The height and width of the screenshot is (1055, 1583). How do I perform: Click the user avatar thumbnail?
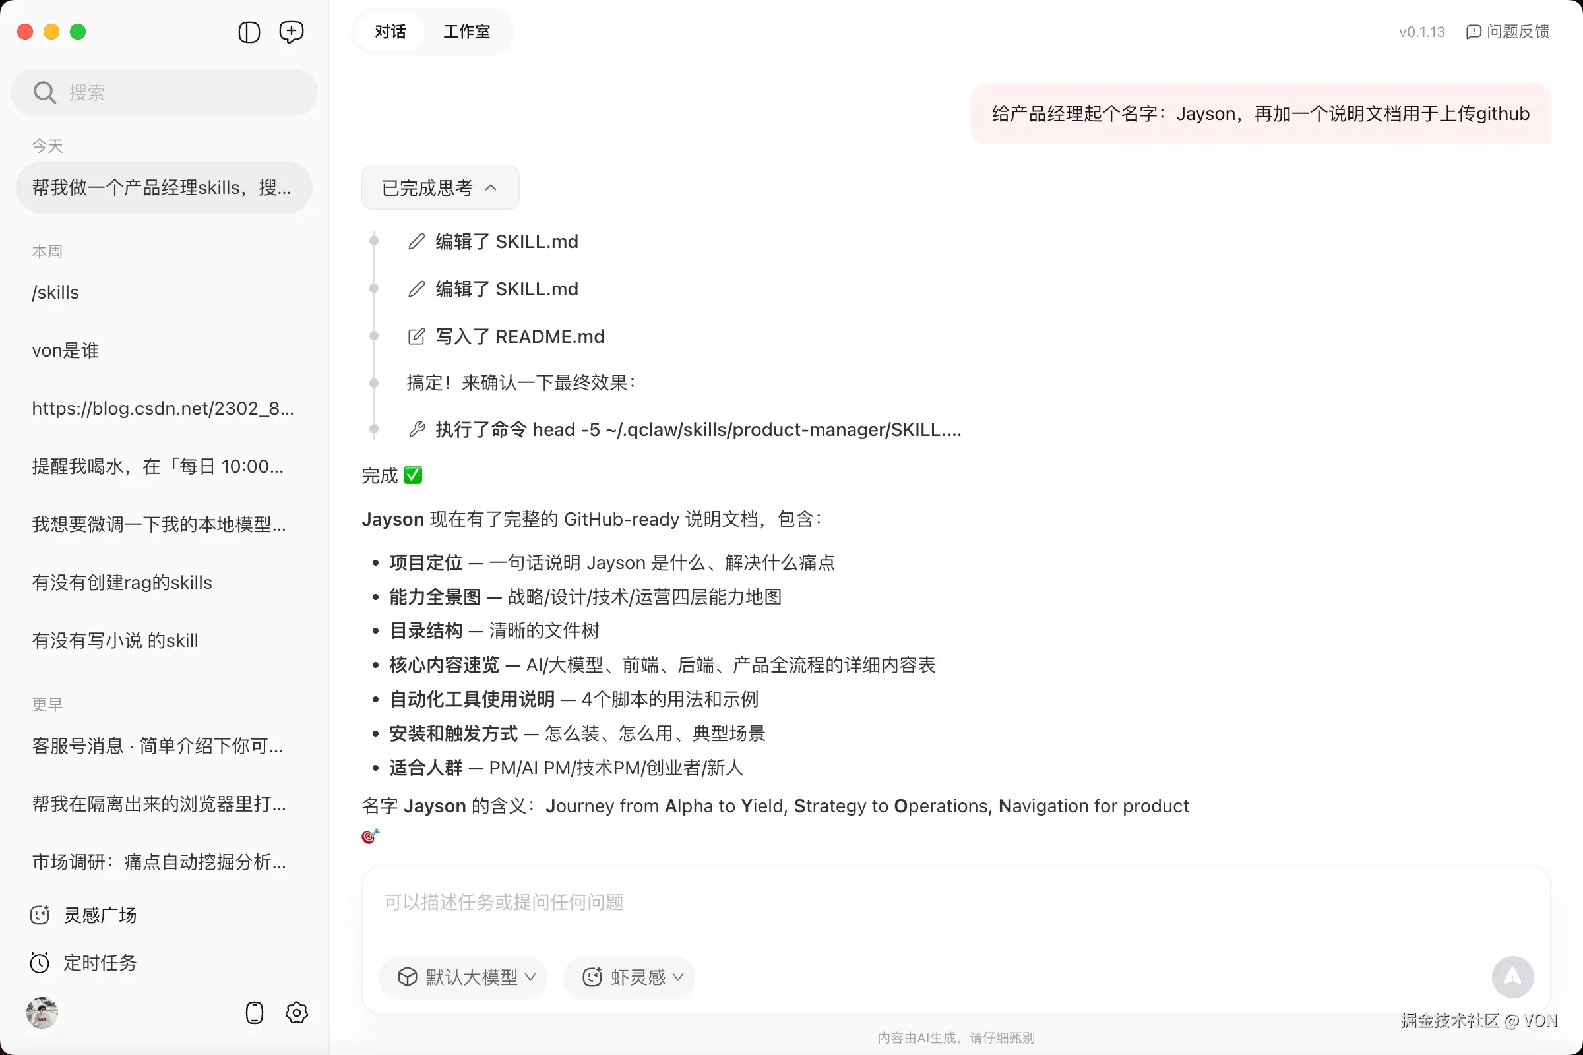point(42,1013)
